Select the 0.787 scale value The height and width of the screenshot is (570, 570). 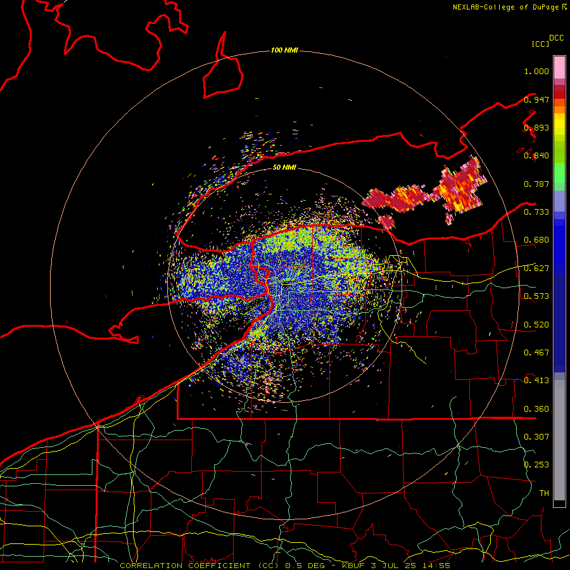pos(536,184)
